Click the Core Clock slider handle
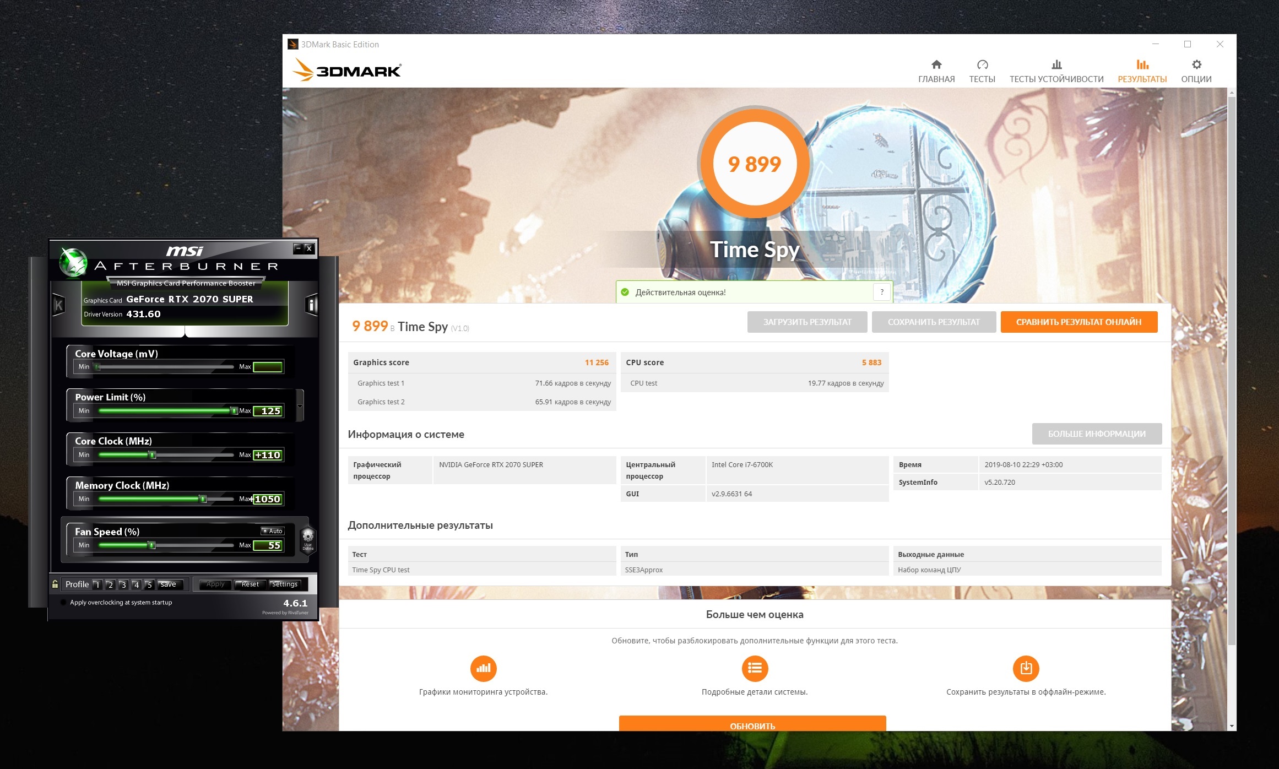 [x=153, y=454]
